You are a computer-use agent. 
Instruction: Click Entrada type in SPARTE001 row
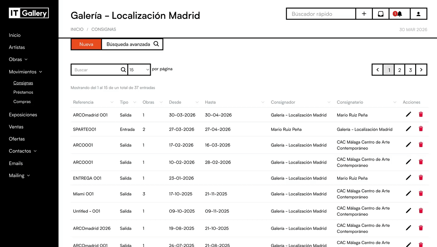tap(127, 129)
